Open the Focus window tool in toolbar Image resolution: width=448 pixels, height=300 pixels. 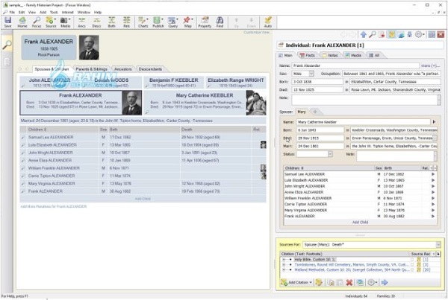37,22
